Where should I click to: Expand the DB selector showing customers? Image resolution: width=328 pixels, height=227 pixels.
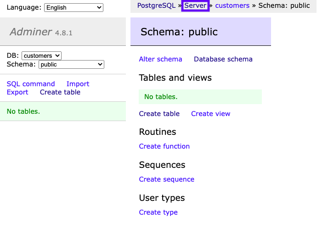[41, 55]
